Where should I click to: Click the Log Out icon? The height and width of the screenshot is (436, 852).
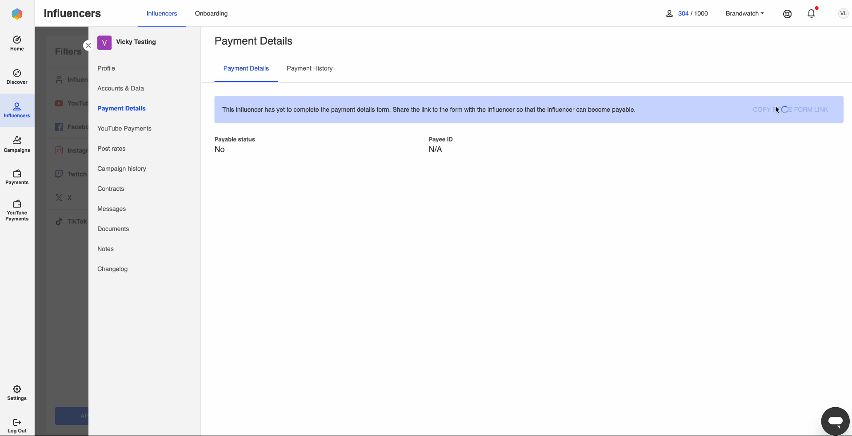[x=16, y=424]
